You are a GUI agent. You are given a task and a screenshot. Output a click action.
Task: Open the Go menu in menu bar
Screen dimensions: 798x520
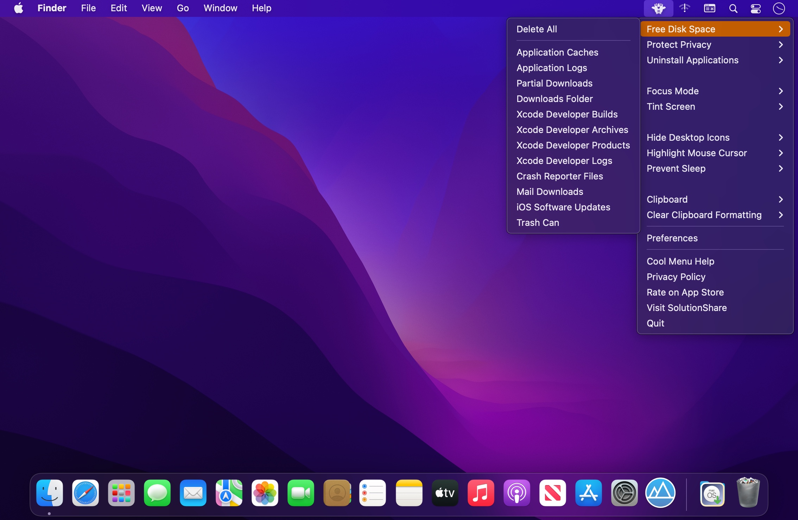coord(183,8)
